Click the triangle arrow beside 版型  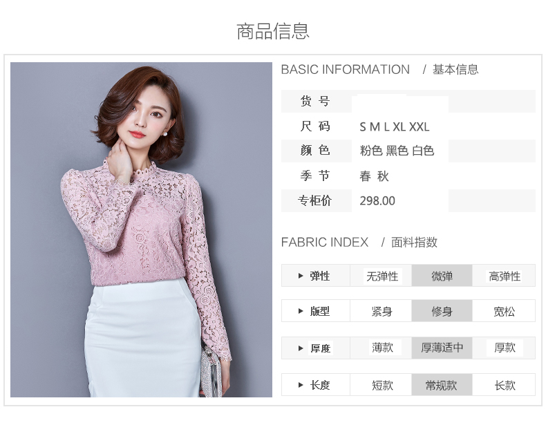coord(301,311)
